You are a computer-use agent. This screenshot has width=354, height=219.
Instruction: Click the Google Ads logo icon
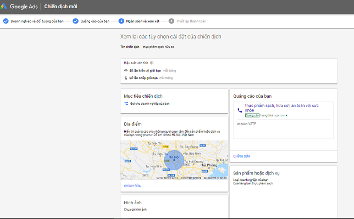[4, 7]
